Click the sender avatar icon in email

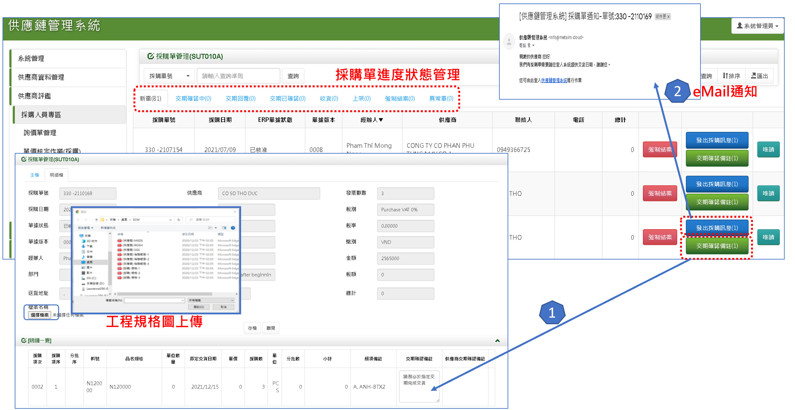click(x=509, y=41)
